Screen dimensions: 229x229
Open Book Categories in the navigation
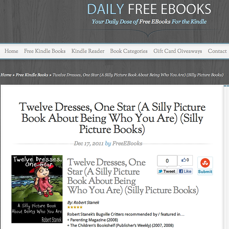(x=129, y=51)
